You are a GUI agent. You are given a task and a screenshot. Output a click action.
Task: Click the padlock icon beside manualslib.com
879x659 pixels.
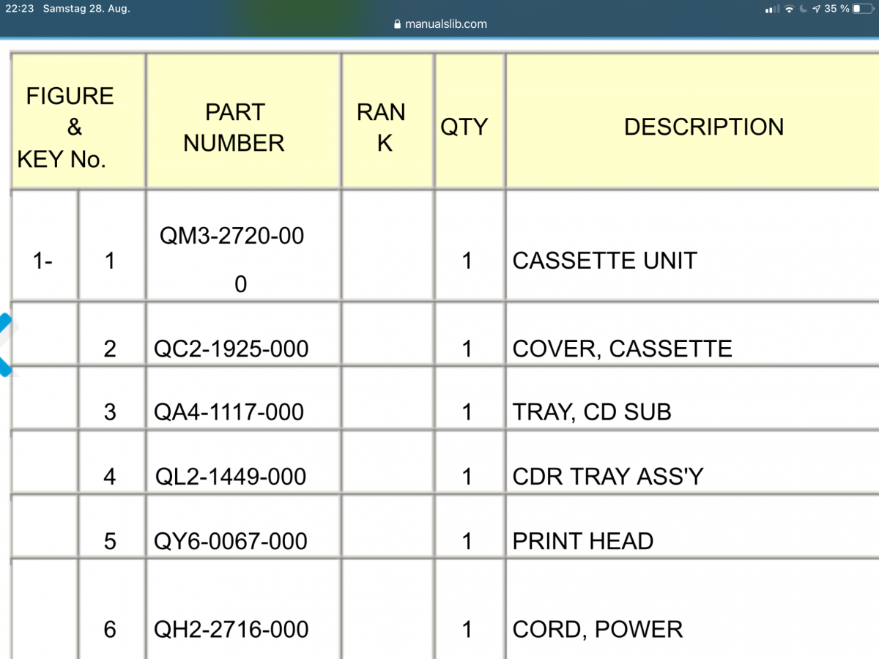coord(398,24)
